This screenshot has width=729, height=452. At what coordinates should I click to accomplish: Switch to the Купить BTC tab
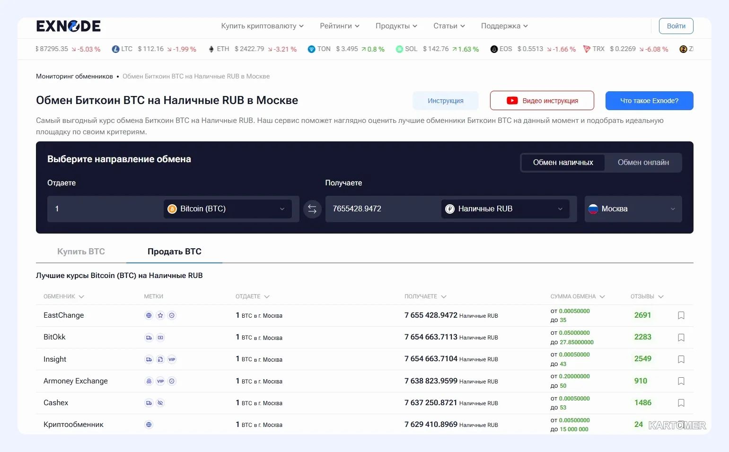point(81,252)
